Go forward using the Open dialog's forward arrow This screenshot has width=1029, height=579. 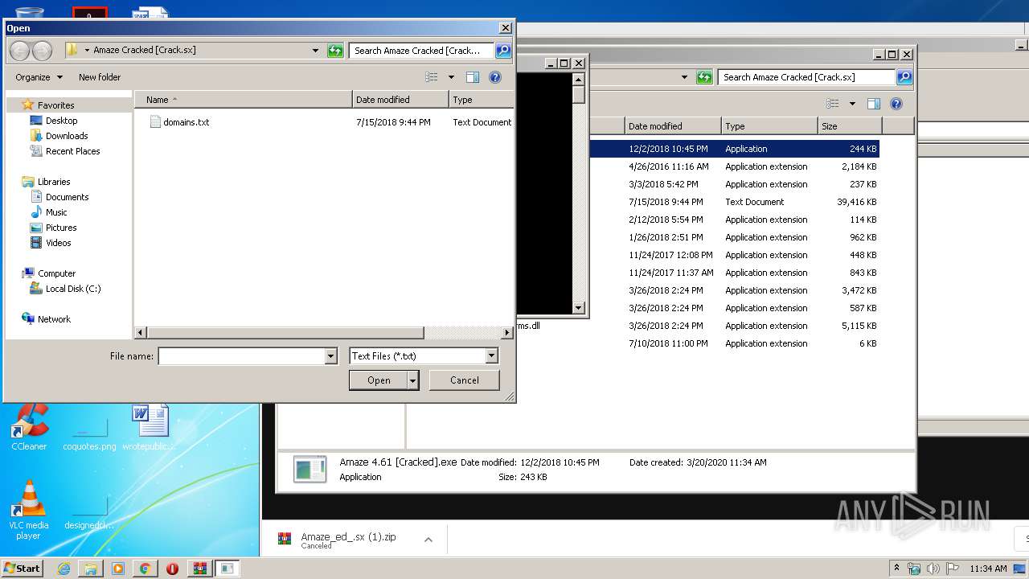point(42,51)
